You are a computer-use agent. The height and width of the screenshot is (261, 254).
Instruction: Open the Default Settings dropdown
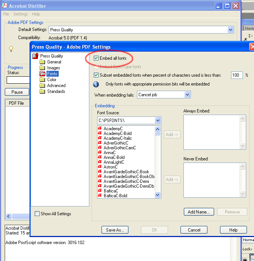pyautogui.click(x=230, y=30)
